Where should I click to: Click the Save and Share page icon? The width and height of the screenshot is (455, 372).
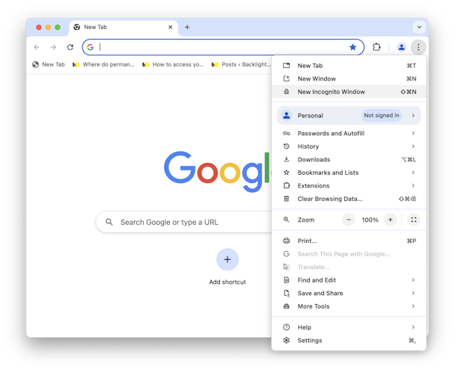pyautogui.click(x=287, y=294)
